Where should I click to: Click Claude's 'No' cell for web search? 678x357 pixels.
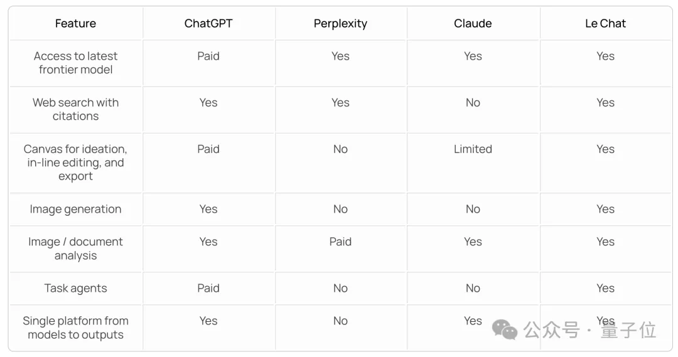coord(473,103)
